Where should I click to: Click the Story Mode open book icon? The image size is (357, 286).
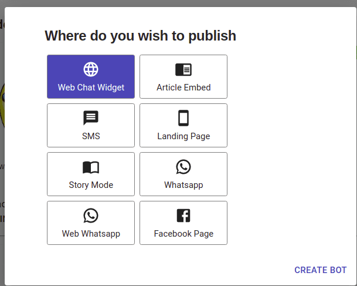pyautogui.click(x=91, y=167)
